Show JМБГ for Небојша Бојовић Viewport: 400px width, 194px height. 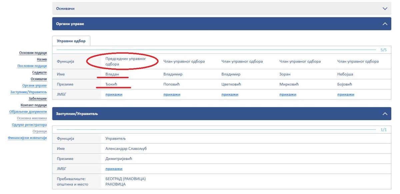click(346, 94)
